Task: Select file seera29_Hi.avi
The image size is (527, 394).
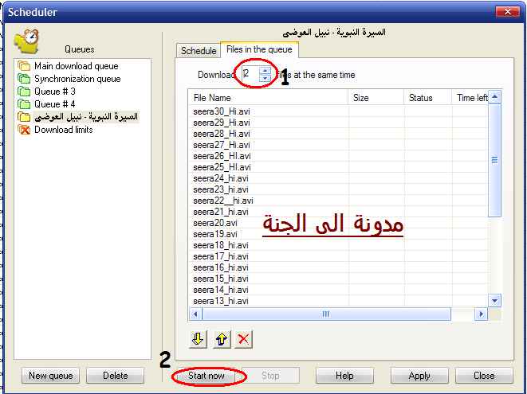Action: click(x=222, y=123)
